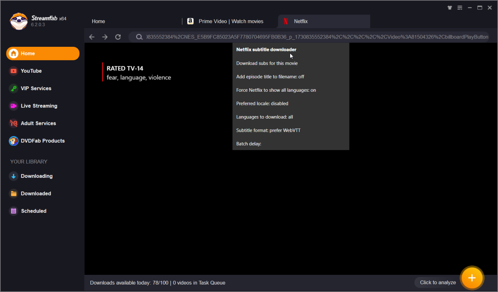Show Scheduled tasks
This screenshot has width=498, height=292.
click(34, 211)
